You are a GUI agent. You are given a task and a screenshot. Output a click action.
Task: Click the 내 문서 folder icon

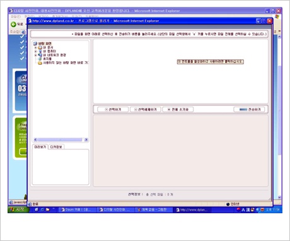coord(40,47)
